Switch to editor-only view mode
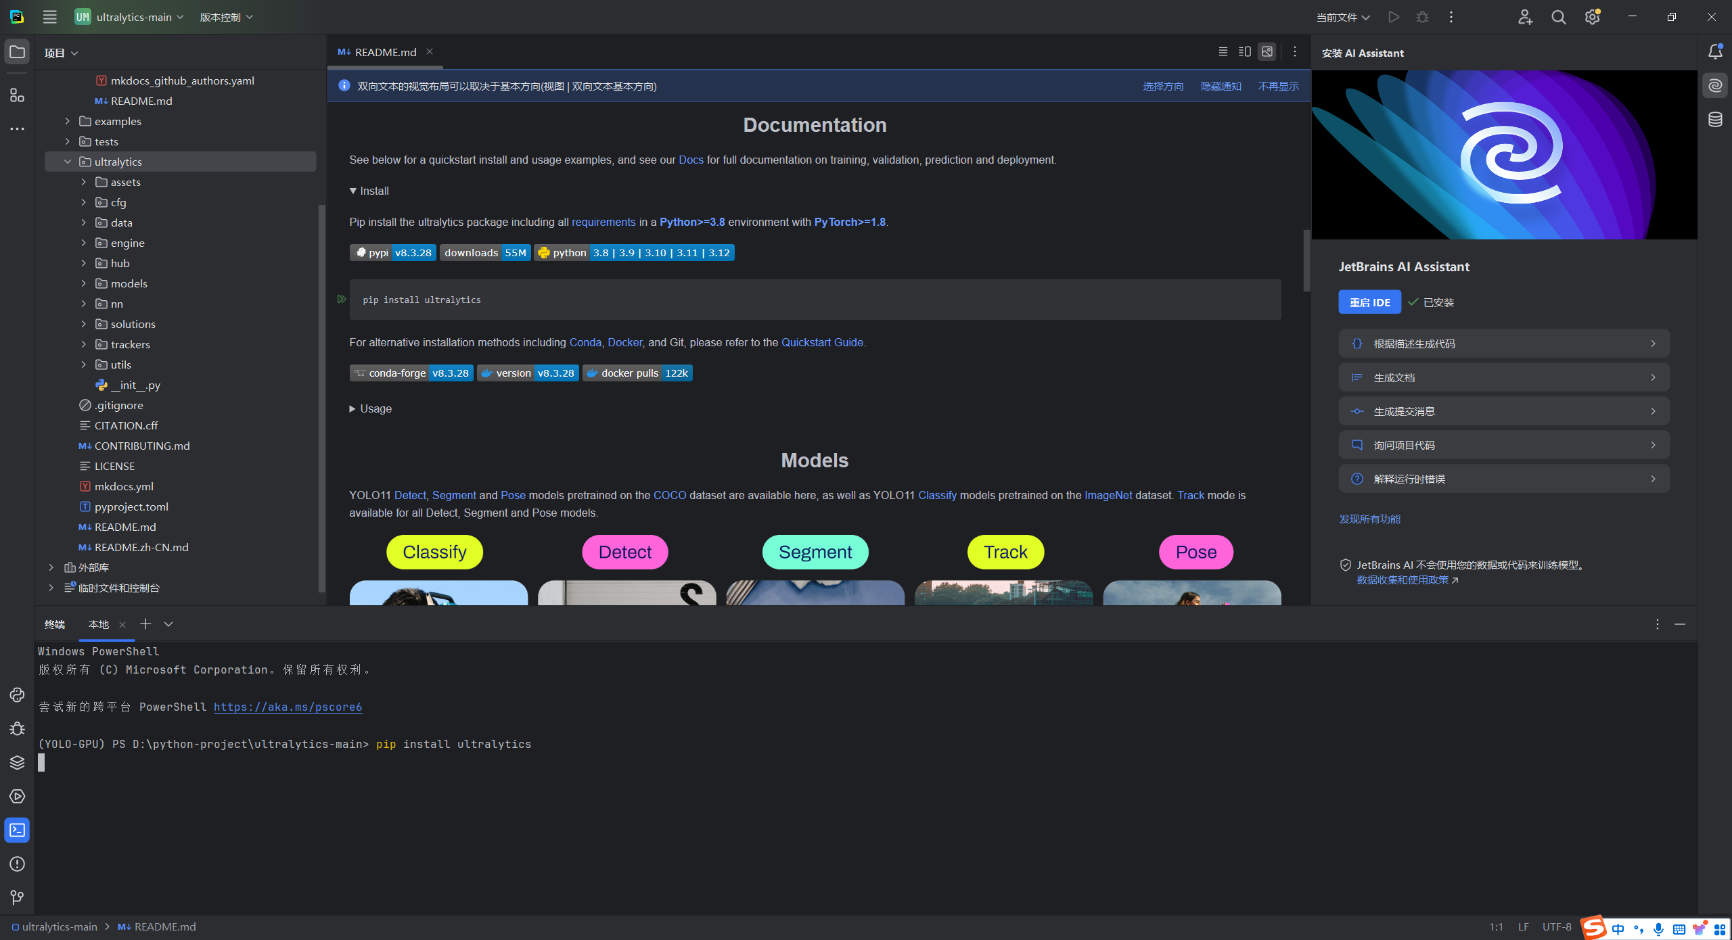This screenshot has height=940, width=1732. (1223, 51)
